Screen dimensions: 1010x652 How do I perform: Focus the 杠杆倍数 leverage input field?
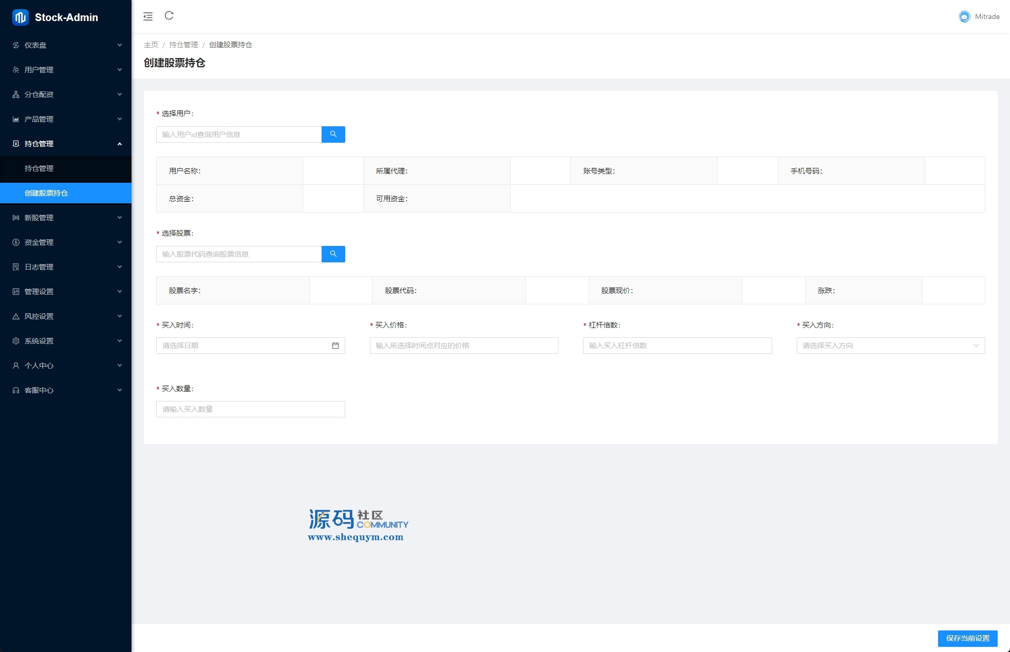tap(677, 346)
